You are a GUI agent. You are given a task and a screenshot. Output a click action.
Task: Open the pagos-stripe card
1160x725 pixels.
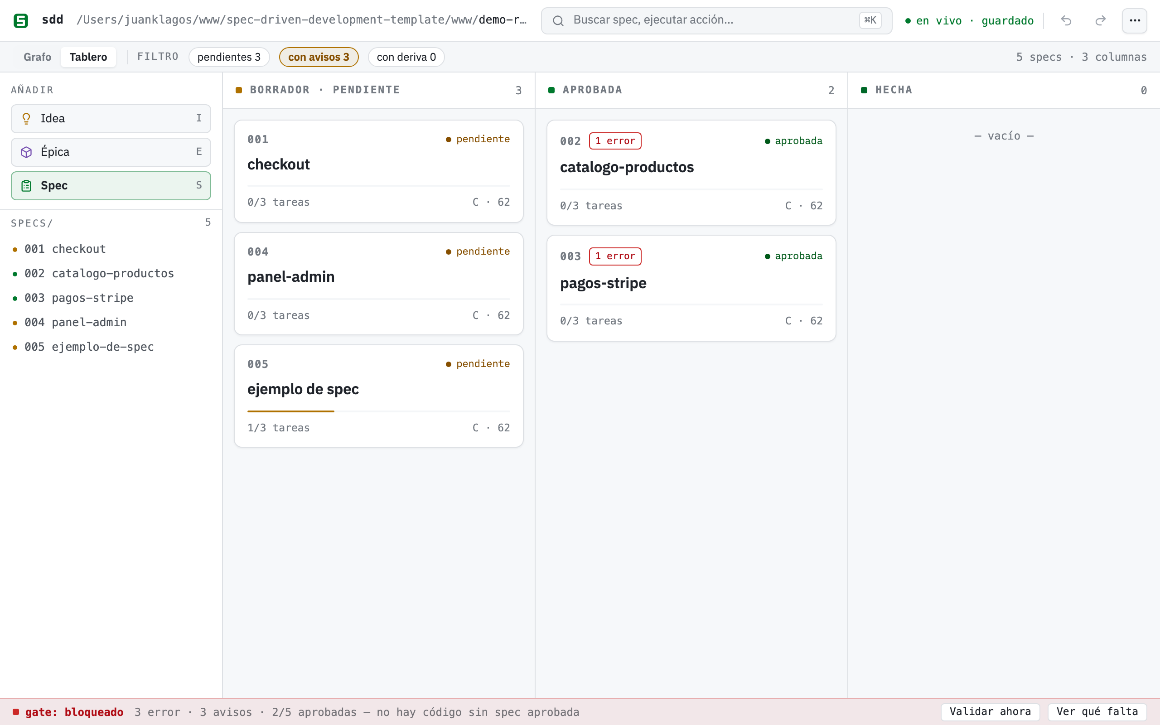click(x=691, y=288)
